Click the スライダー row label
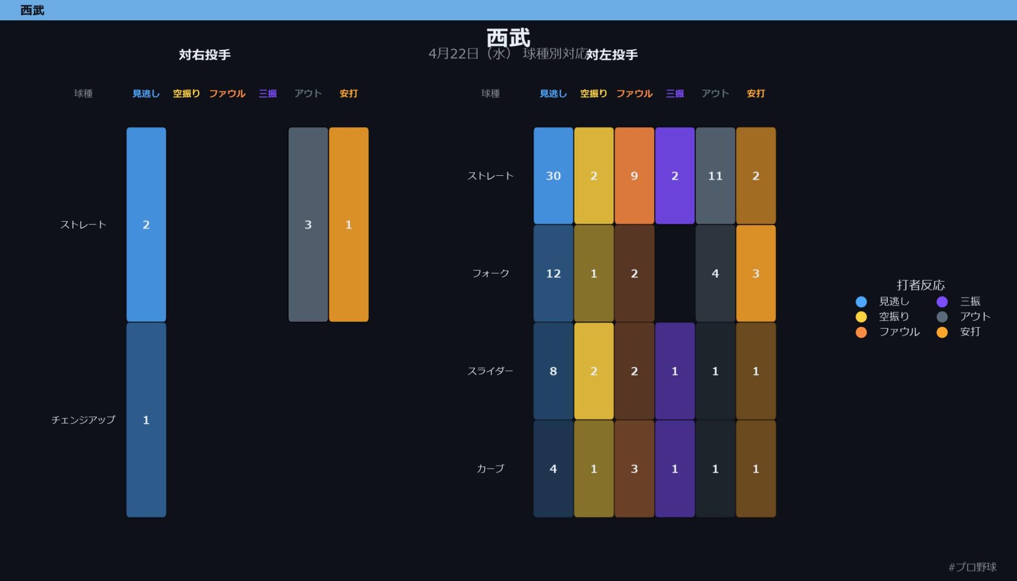The image size is (1017, 581). (490, 371)
